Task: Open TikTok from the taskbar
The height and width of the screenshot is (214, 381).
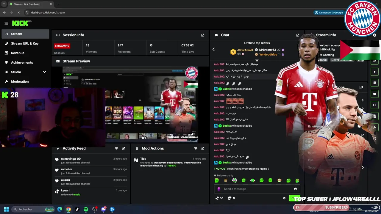Action: tap(77, 209)
